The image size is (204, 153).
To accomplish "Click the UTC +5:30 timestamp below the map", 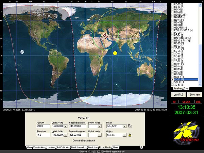I will coord(151,110).
